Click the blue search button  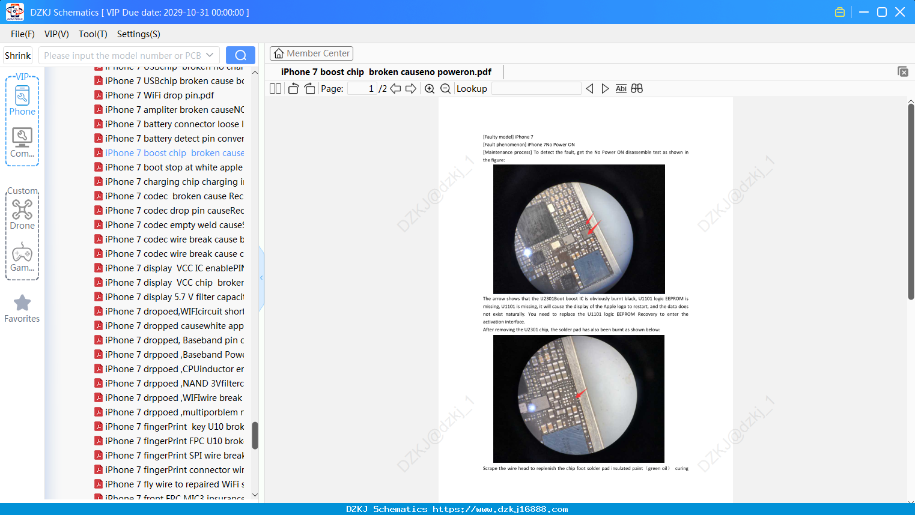click(240, 55)
